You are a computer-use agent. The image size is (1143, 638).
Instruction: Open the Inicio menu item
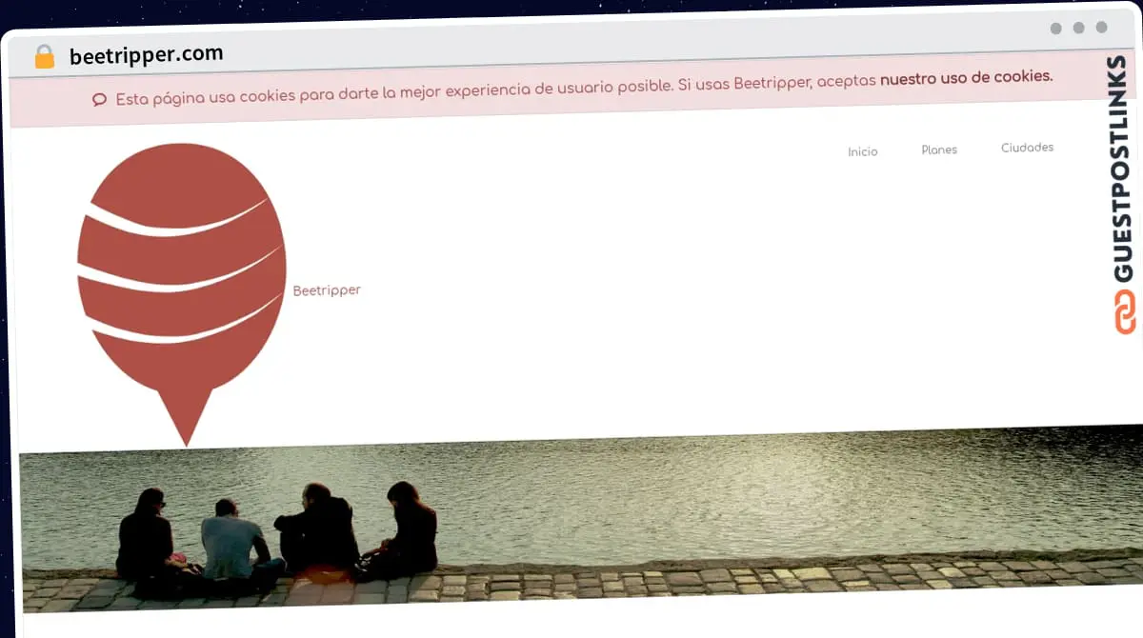863,151
